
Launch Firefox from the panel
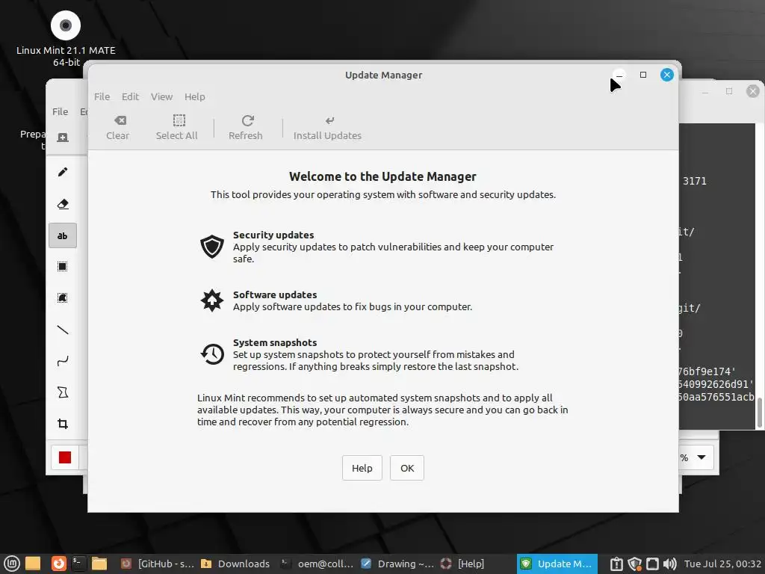[x=58, y=564]
